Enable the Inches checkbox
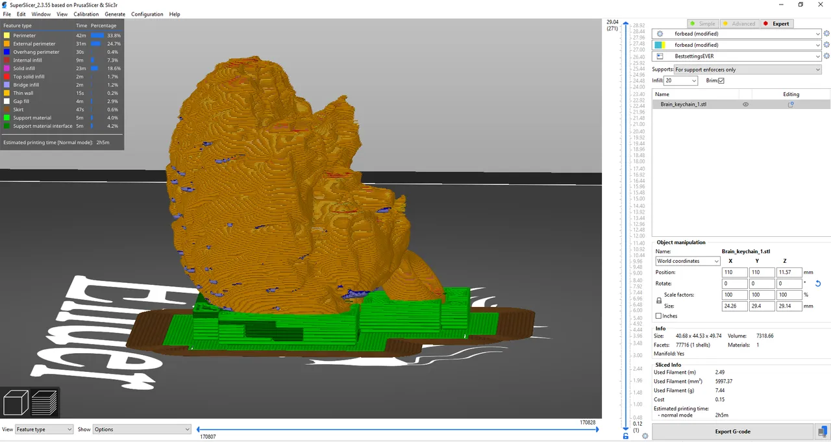This screenshot has width=831, height=442. click(x=659, y=316)
